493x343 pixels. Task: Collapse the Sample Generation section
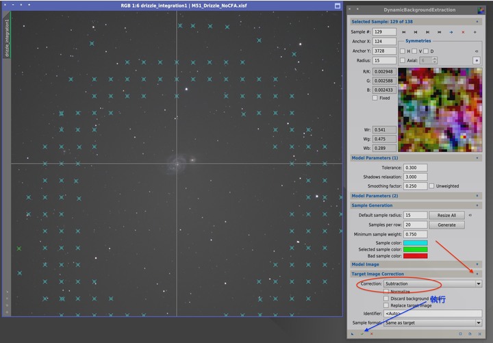pyautogui.click(x=477, y=205)
